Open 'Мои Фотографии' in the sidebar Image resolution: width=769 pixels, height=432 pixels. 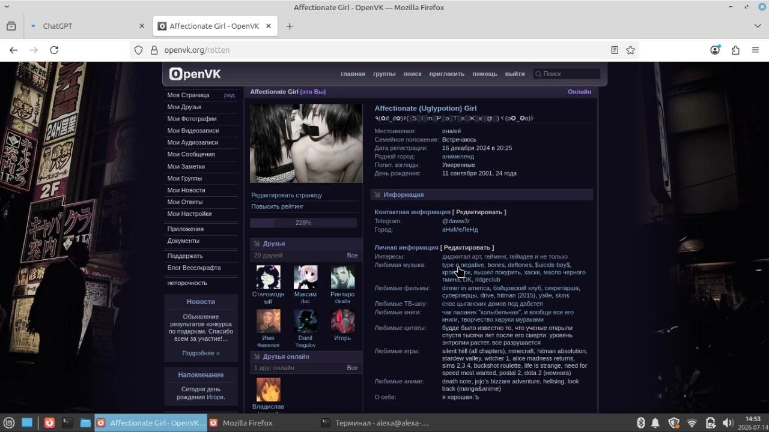coord(192,119)
